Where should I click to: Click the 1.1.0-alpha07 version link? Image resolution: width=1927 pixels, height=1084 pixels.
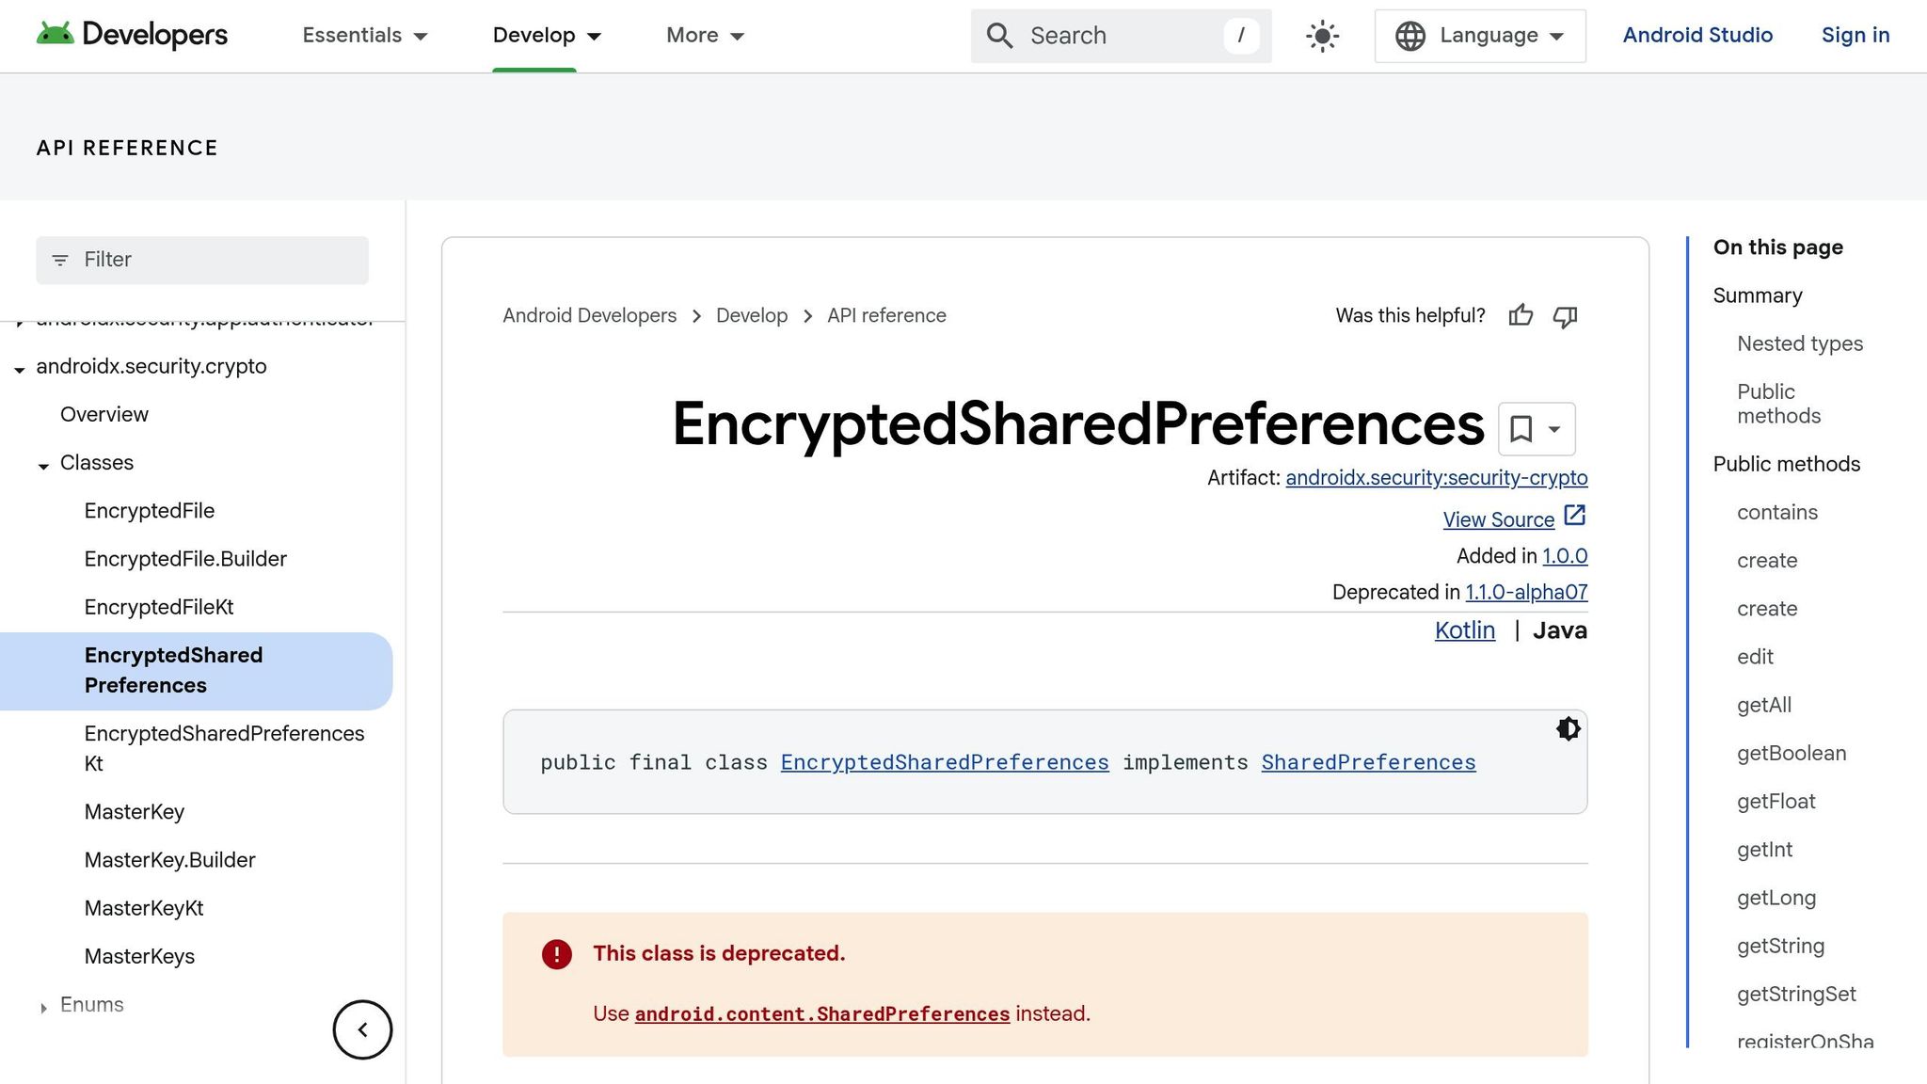(x=1526, y=592)
